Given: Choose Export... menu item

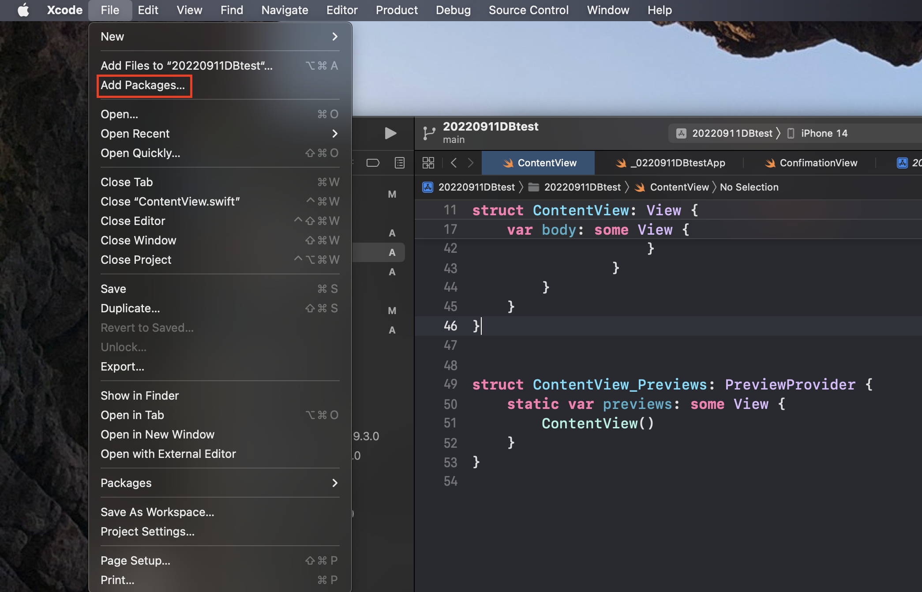Looking at the screenshot, I should click(220, 367).
